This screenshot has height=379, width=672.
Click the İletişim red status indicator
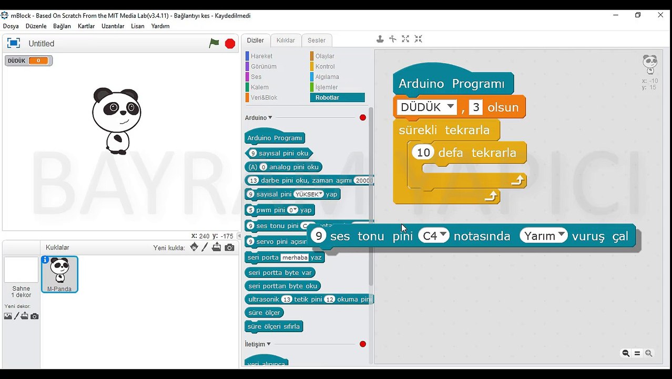(x=363, y=344)
